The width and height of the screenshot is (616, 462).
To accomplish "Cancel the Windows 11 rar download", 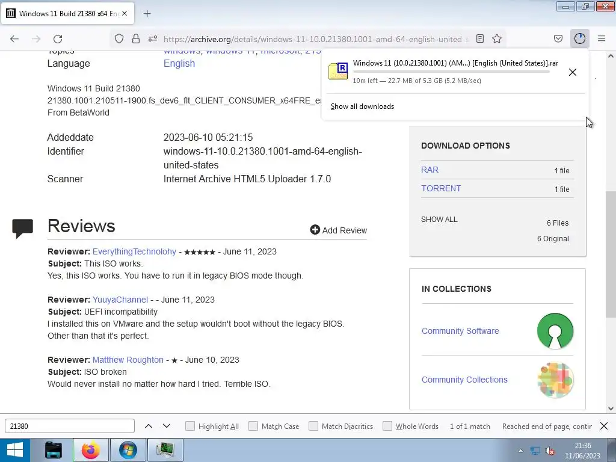I will 573,72.
